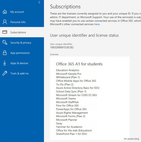Click the My account home icon

pyautogui.click(x=5, y=12)
